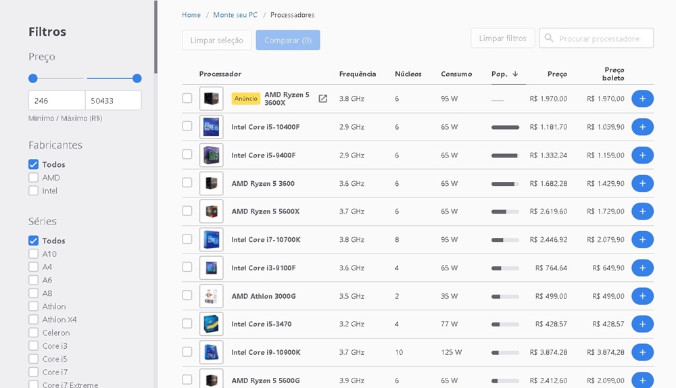Go to Home breadcrumb link

pyautogui.click(x=191, y=15)
